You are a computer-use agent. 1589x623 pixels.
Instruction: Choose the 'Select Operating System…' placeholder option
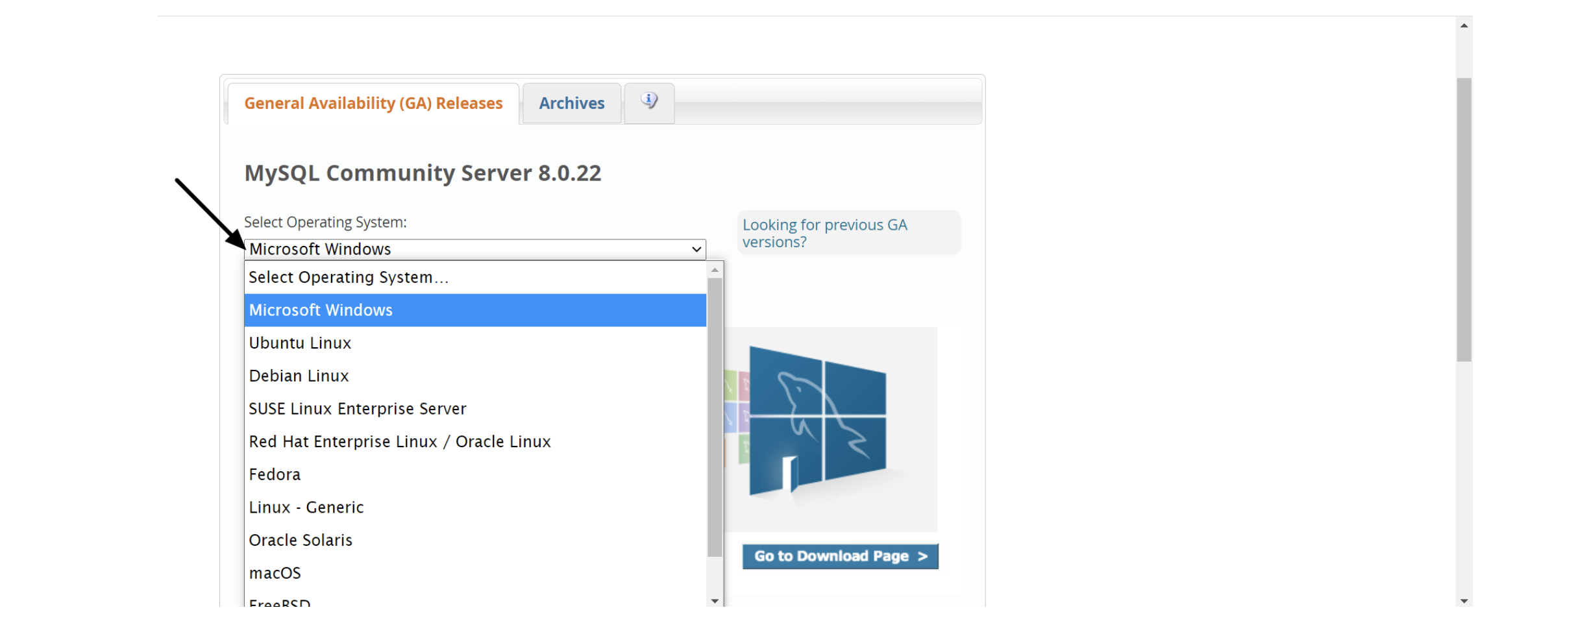[x=349, y=278]
